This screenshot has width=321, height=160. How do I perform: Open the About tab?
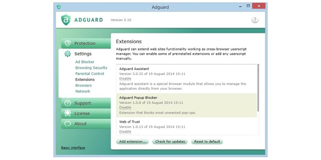pos(86,124)
